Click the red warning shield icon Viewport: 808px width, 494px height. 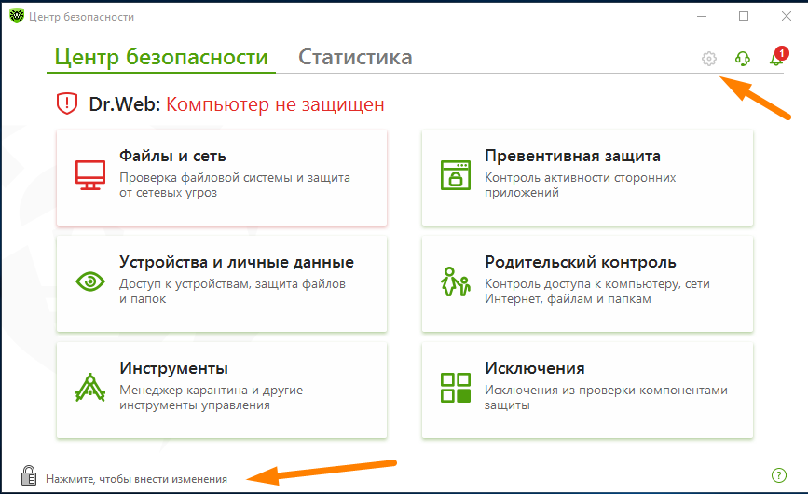[x=67, y=103]
